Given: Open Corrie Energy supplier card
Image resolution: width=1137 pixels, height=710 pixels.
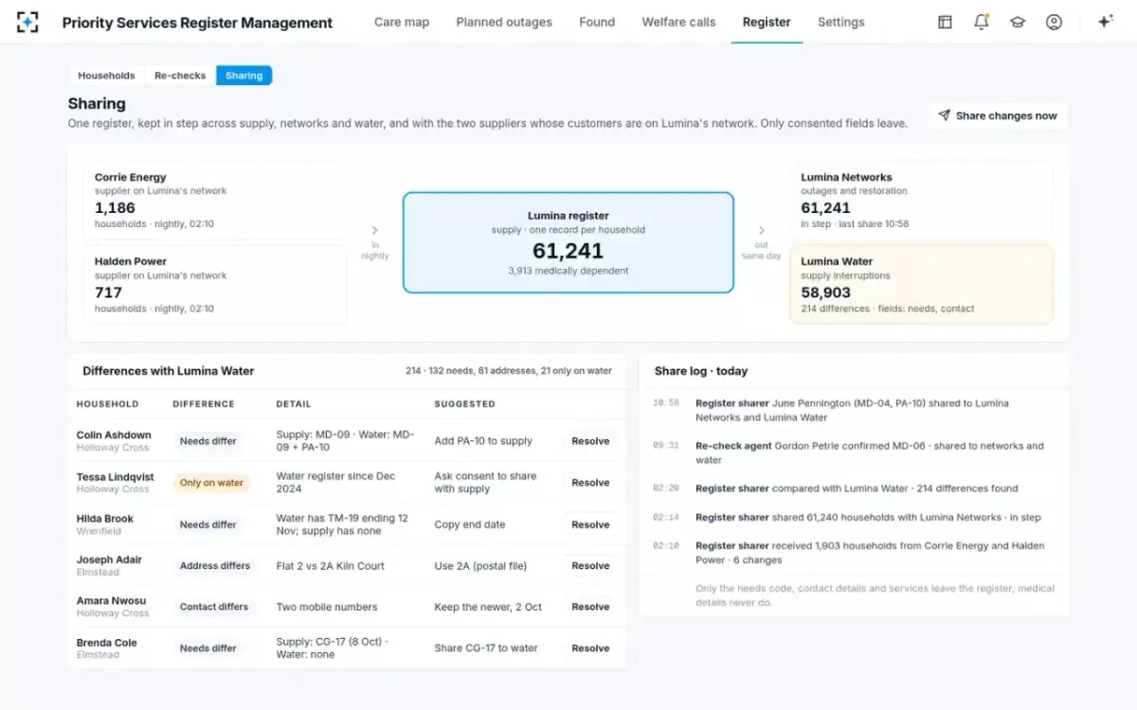Looking at the screenshot, I should pos(215,201).
